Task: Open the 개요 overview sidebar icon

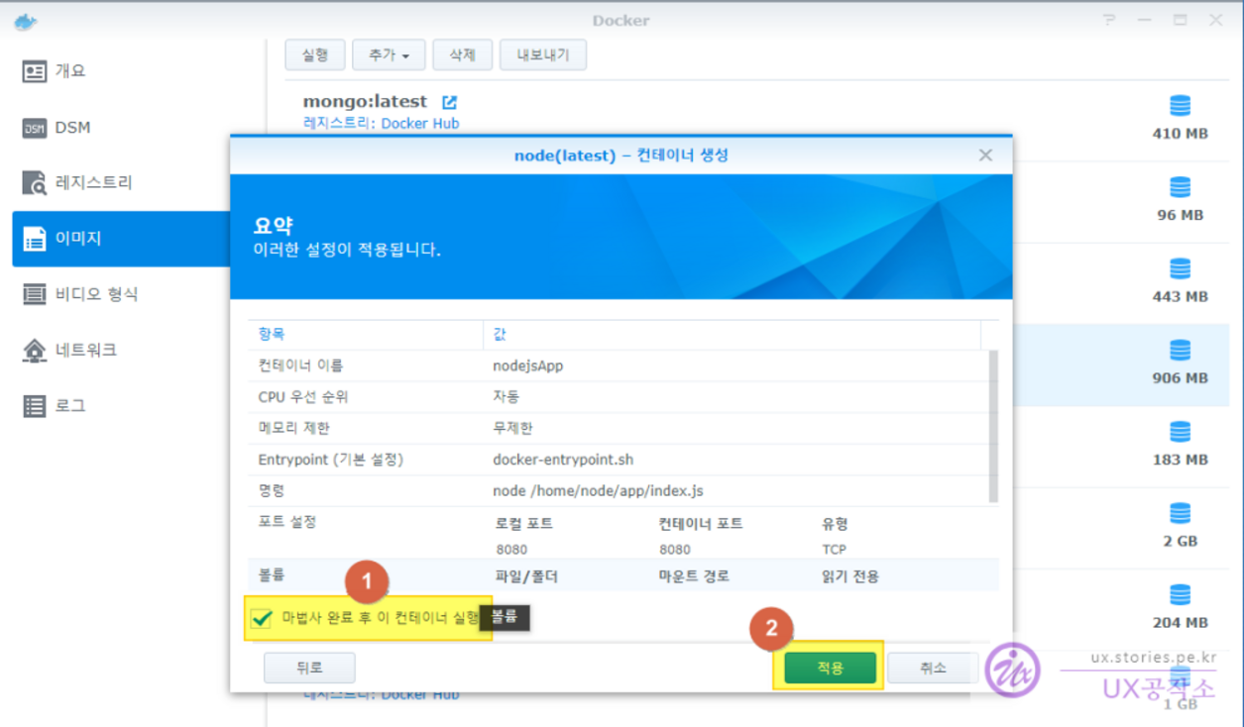Action: 35,71
